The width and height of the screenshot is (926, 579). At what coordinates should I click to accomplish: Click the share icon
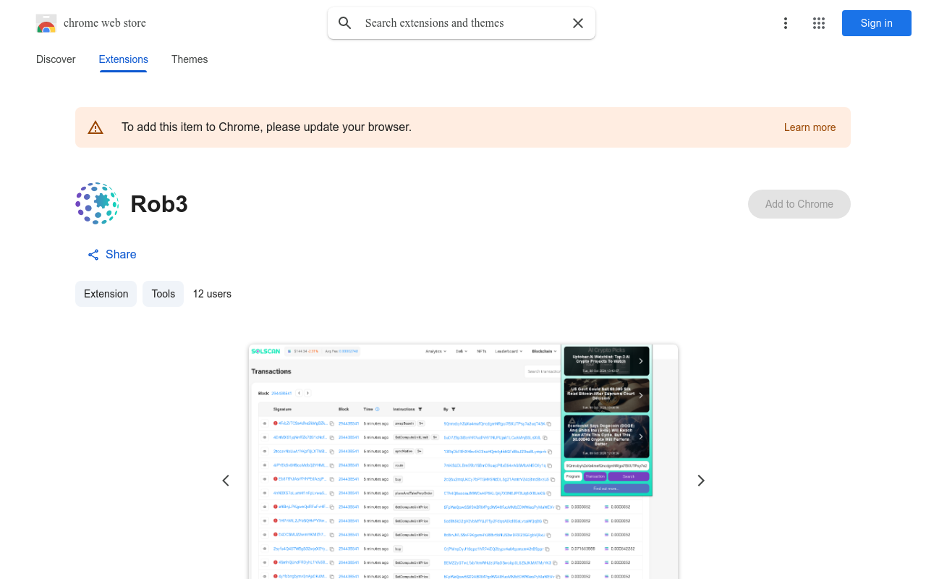pos(93,255)
